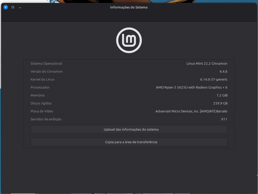Click the Linux Mint 22.2 Cinnamon value
This screenshot has width=258, height=194.
207,63
